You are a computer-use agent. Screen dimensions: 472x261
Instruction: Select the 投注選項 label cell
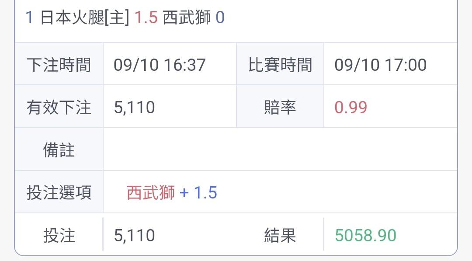pos(59,192)
